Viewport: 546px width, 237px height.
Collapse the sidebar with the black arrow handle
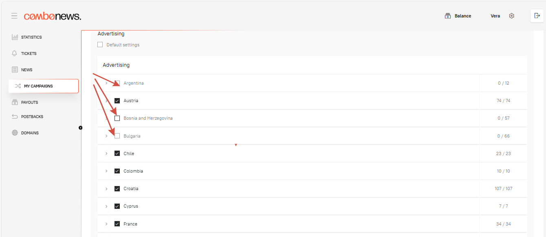coord(80,128)
